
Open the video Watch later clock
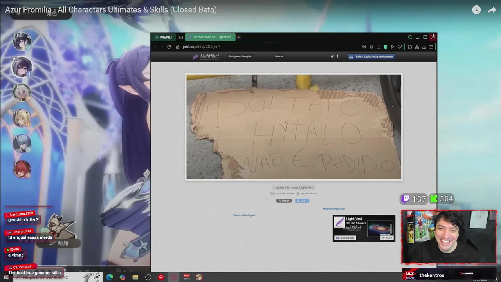476,10
